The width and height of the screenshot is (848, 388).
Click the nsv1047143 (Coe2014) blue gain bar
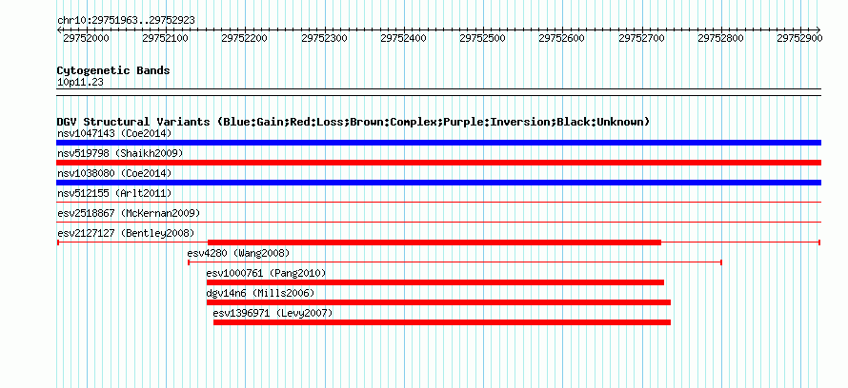(x=438, y=143)
